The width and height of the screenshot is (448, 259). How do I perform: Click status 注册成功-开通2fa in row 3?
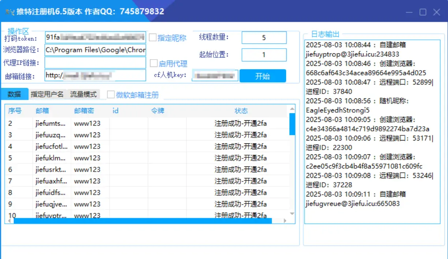click(240, 135)
